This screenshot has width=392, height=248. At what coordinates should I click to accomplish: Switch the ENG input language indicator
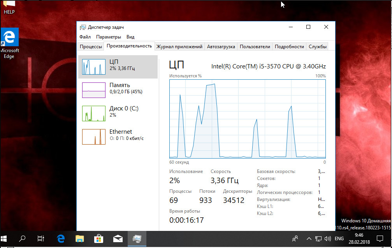tap(339, 239)
